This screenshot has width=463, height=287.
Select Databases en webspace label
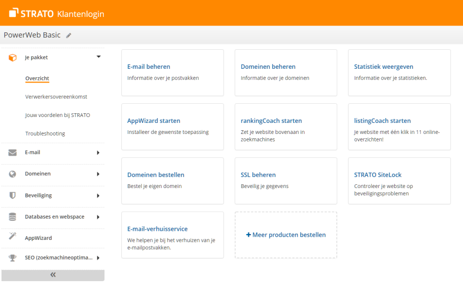(55, 217)
